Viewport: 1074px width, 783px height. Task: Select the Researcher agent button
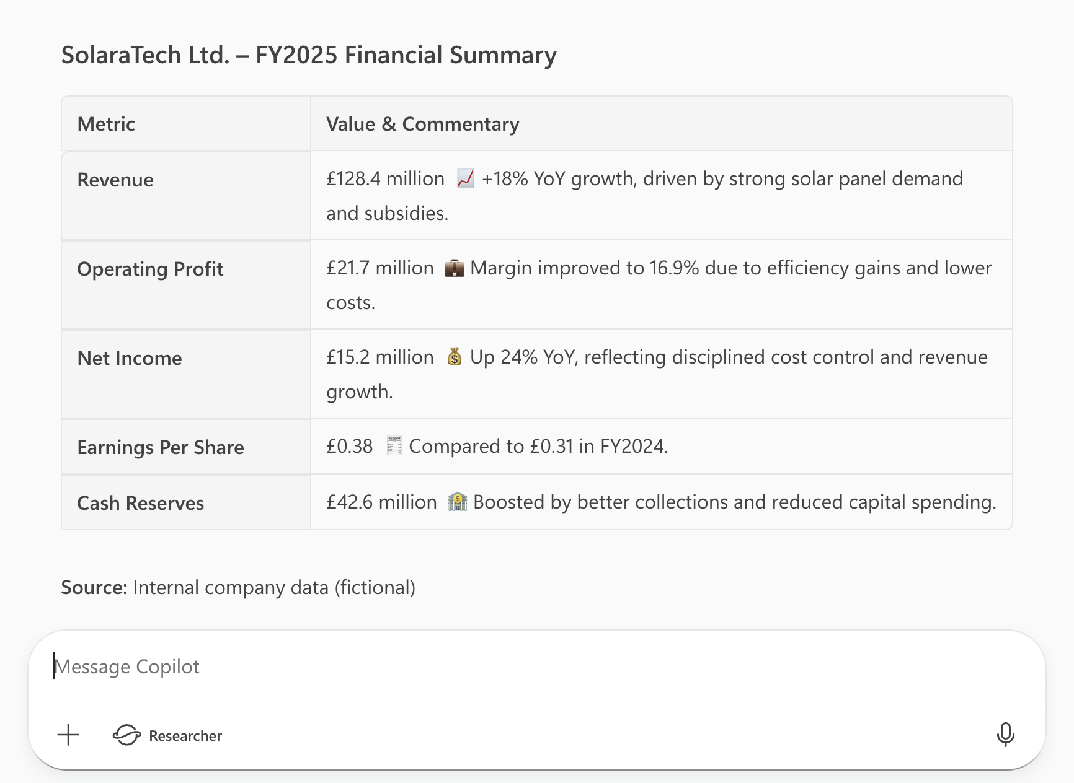167,735
